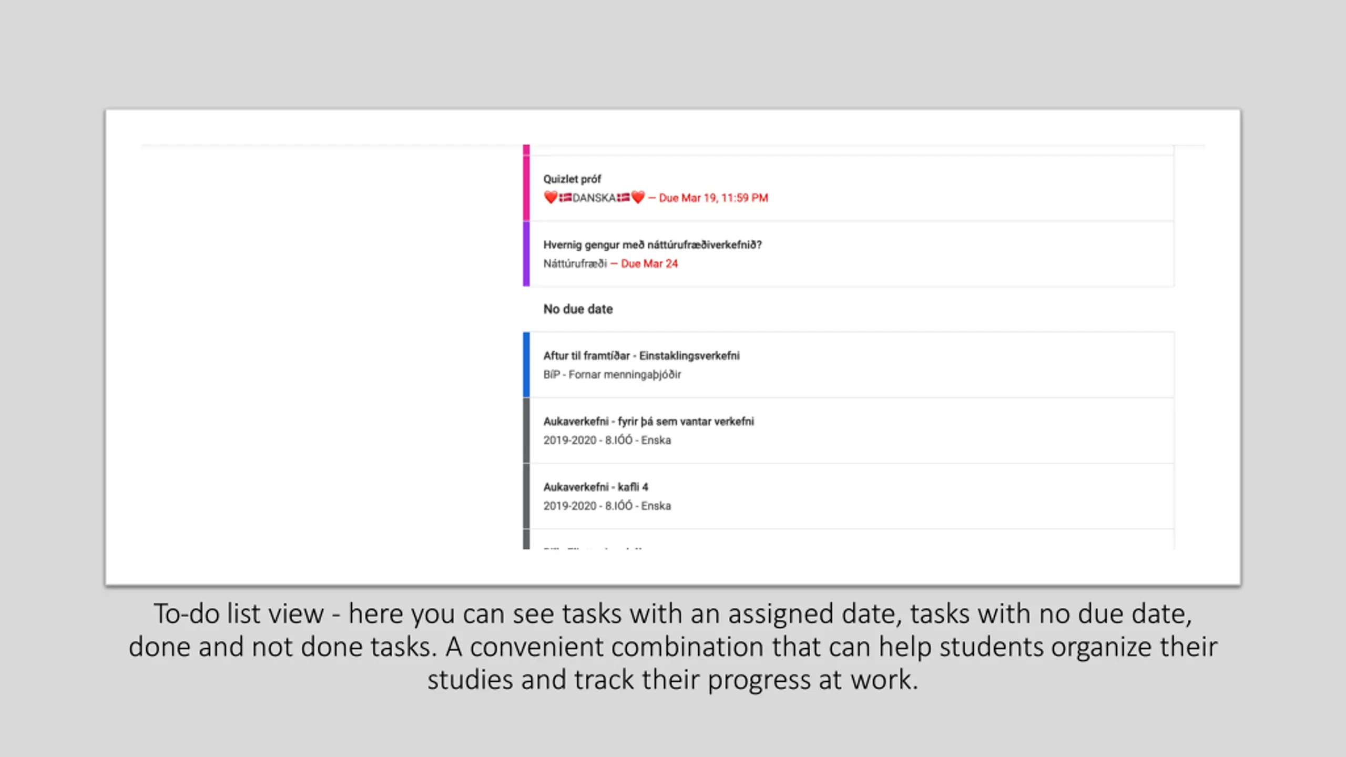Click the gray color bar beside Aukaverkefni kafli 4
This screenshot has height=757, width=1346.
pos(526,496)
